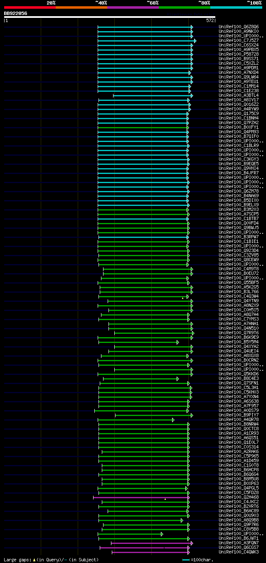Click the arrowhead end of UniRef100_B5Y5M4 bar
This screenshot has width=266, height=563.
pos(177,342)
